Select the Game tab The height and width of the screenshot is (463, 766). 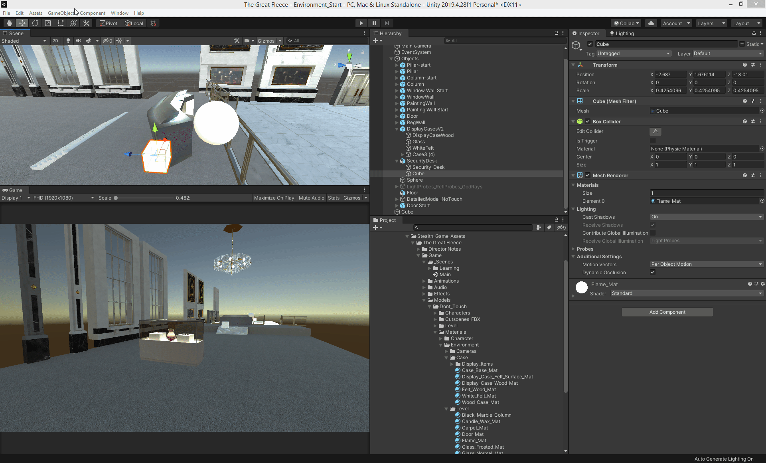pos(12,190)
